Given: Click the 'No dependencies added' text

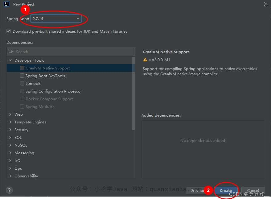Looking at the screenshot, I should click(x=203, y=140).
